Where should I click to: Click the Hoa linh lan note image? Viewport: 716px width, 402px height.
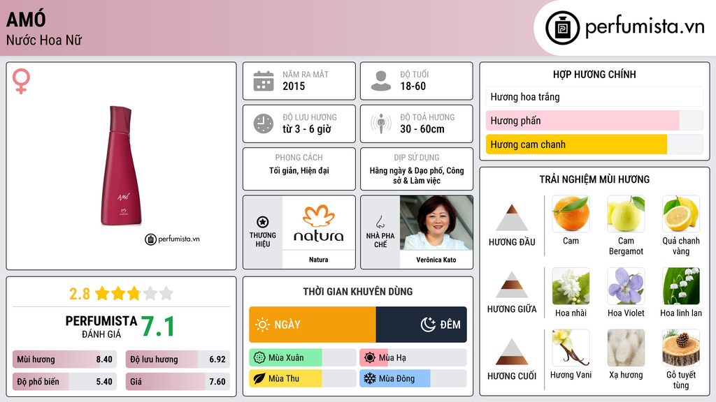click(681, 286)
